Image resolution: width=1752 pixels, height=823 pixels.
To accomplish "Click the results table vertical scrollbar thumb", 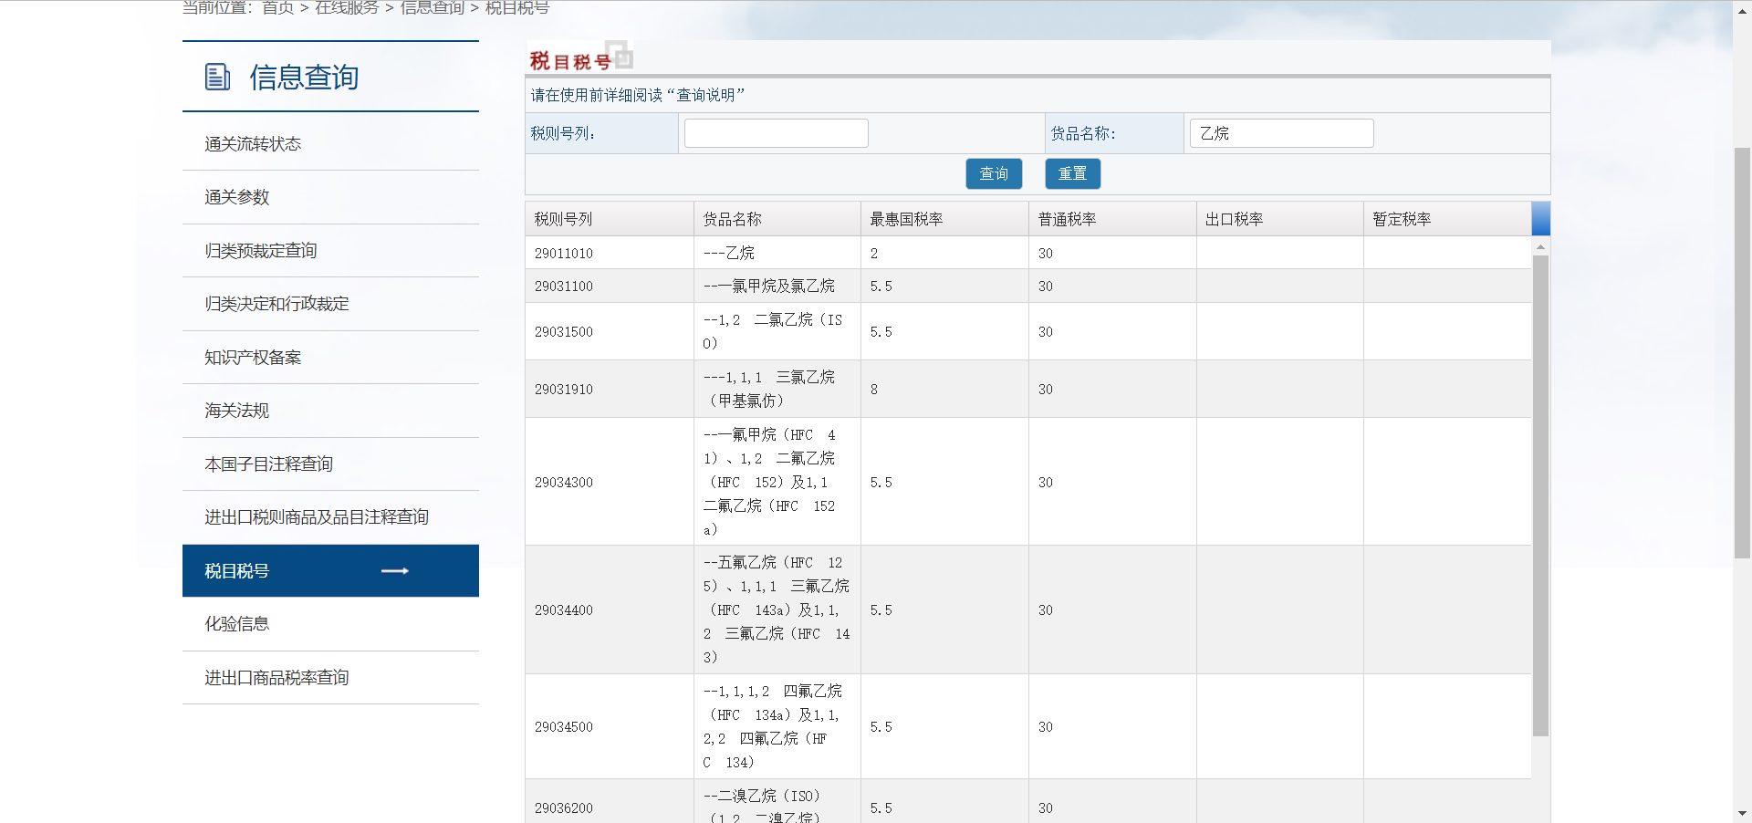I will pyautogui.click(x=1540, y=495).
